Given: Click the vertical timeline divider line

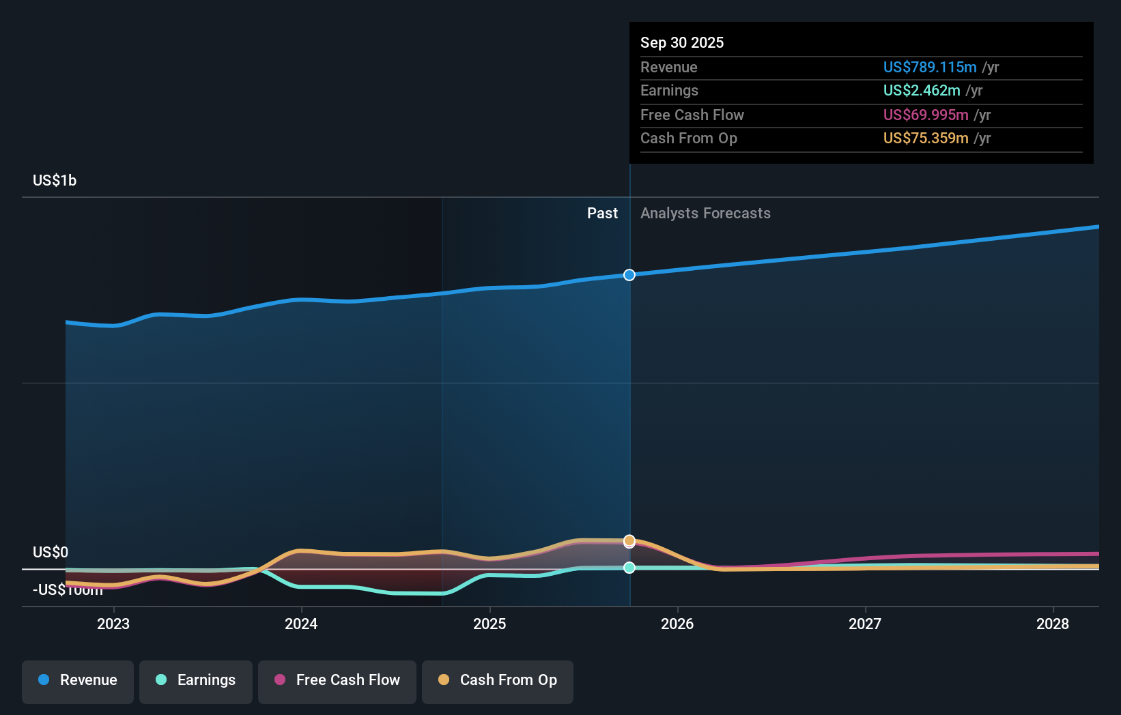Looking at the screenshot, I should click(x=629, y=409).
